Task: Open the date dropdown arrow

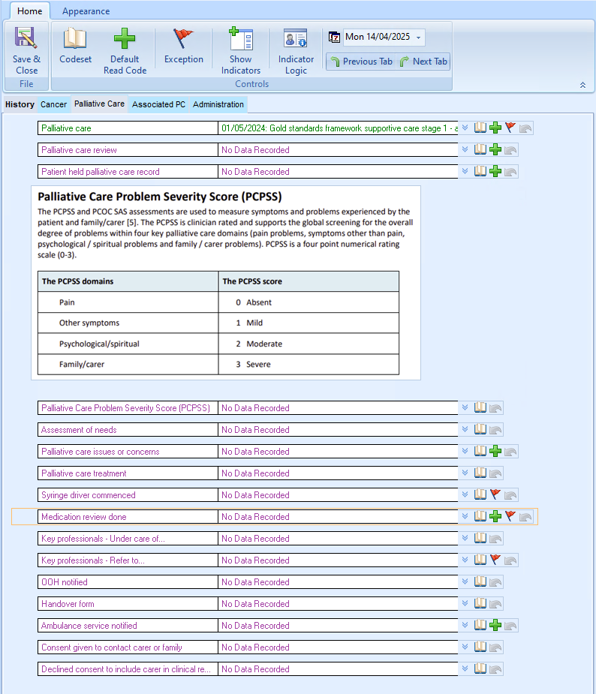Action: click(x=418, y=38)
